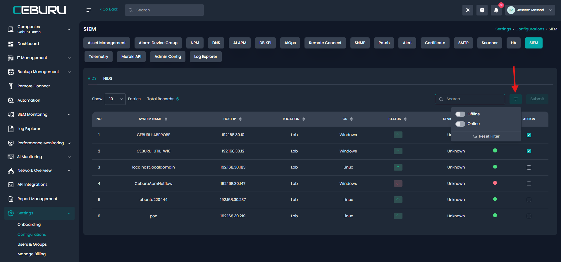Click host IP 192.168.30.237
Image resolution: width=561 pixels, height=262 pixels.
233,200
